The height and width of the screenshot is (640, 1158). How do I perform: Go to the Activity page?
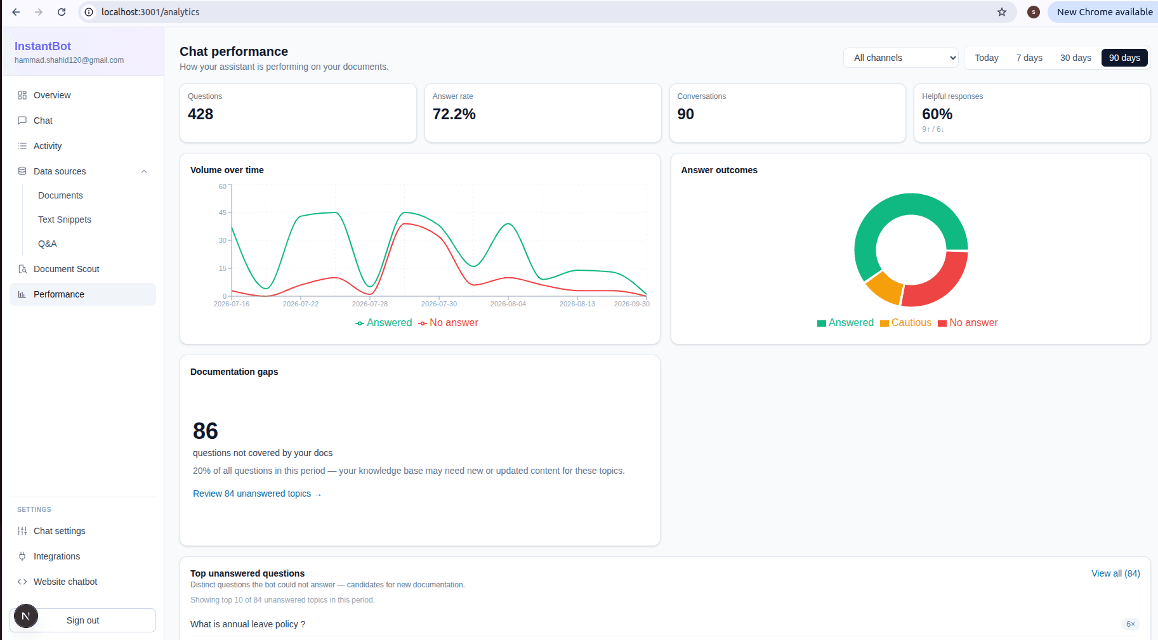[x=82, y=146]
